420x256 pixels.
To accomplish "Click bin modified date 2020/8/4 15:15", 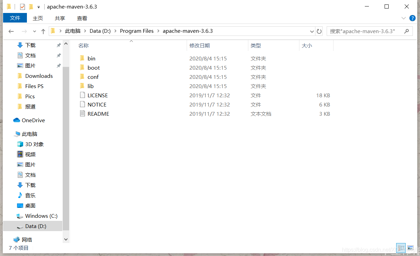I will (x=208, y=58).
